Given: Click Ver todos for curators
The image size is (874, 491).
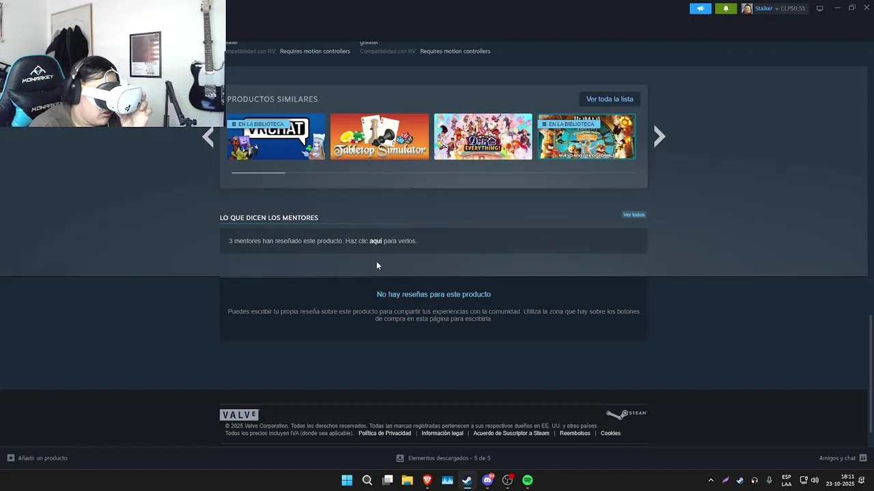Looking at the screenshot, I should 634,215.
